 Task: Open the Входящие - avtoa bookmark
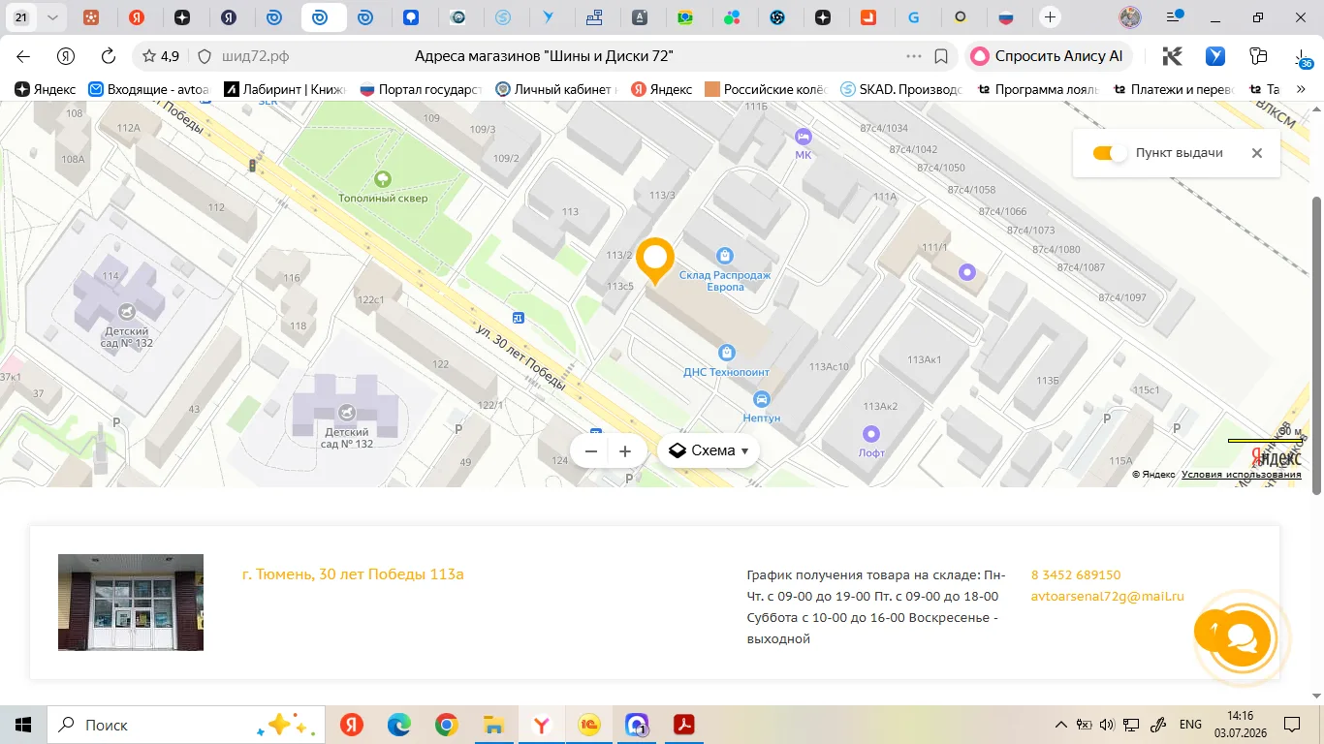(149, 89)
